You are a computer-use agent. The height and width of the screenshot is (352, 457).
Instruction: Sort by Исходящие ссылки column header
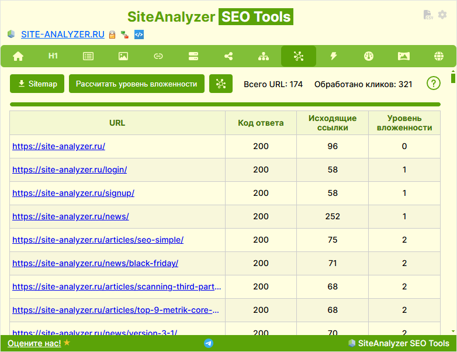coord(333,123)
